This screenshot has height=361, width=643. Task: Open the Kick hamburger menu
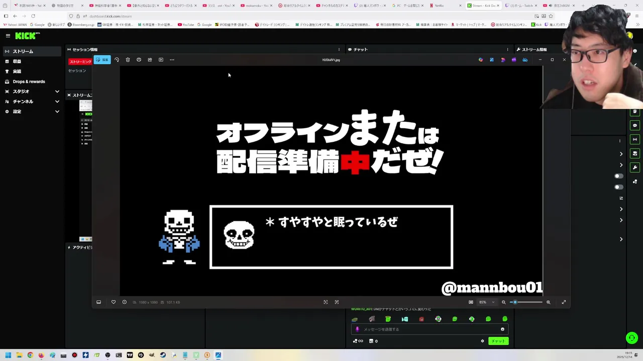8,36
